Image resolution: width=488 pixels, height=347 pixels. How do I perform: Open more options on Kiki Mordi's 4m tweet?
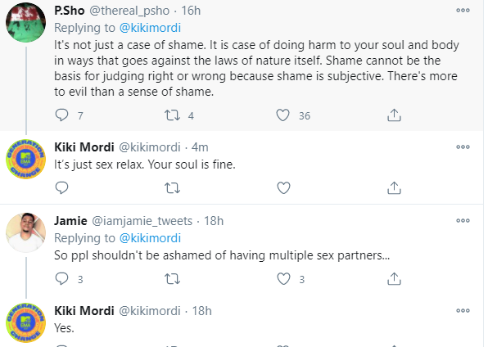point(463,146)
